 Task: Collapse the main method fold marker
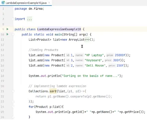tap(13, 35)
